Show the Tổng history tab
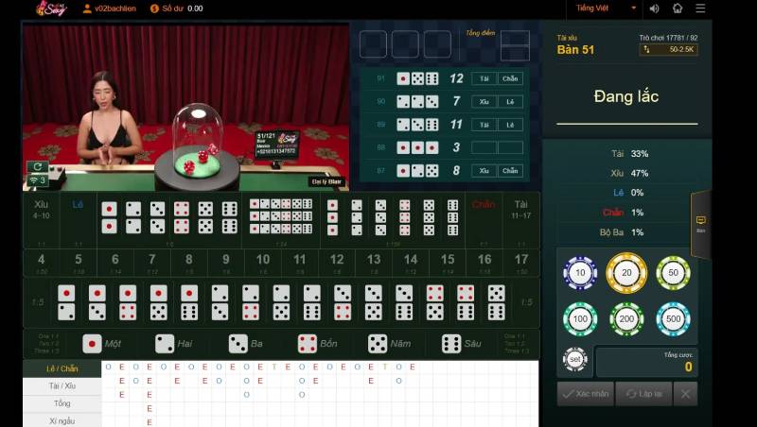 62,403
